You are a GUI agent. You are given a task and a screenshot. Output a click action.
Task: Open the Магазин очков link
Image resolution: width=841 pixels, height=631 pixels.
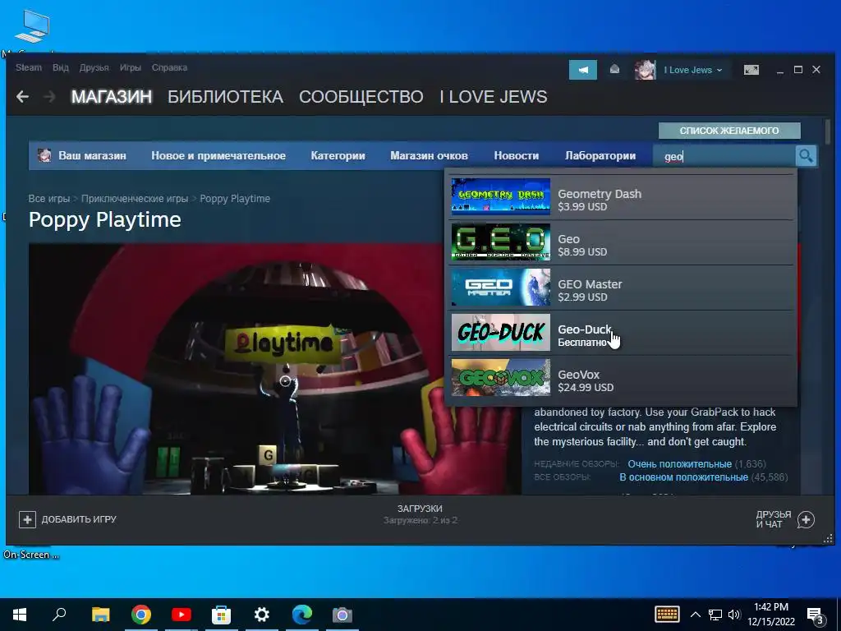(x=429, y=155)
